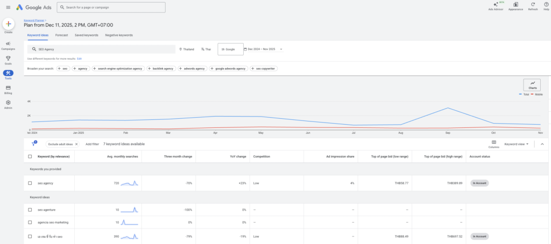Click the filter funnel icon
The width and height of the screenshot is (551, 244).
pyautogui.click(x=34, y=143)
